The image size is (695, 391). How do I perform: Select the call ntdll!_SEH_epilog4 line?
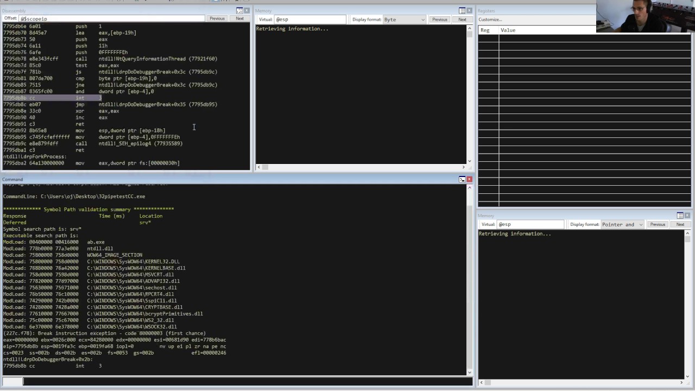coord(93,143)
